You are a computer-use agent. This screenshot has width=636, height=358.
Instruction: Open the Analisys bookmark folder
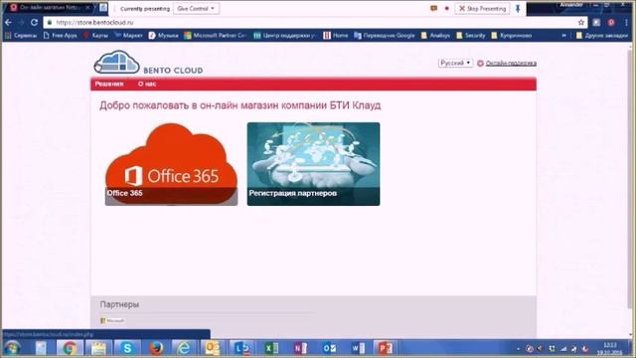pyautogui.click(x=435, y=36)
